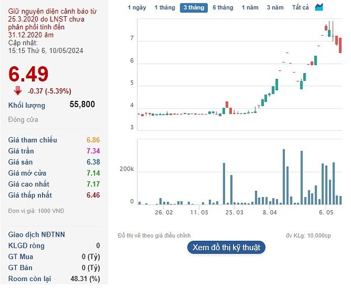
Task: Click the KLGD ròng label
Action: pyautogui.click(x=26, y=245)
